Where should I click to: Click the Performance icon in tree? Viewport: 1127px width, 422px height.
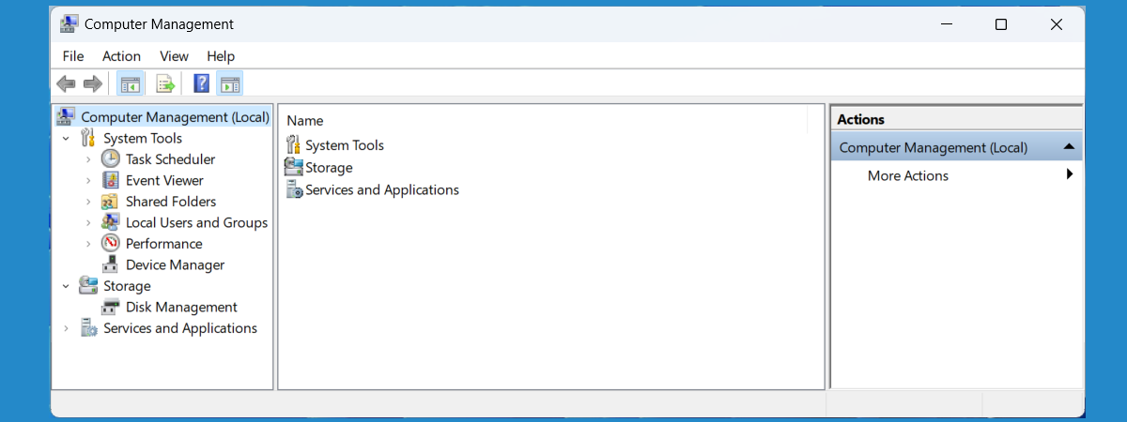tap(111, 244)
